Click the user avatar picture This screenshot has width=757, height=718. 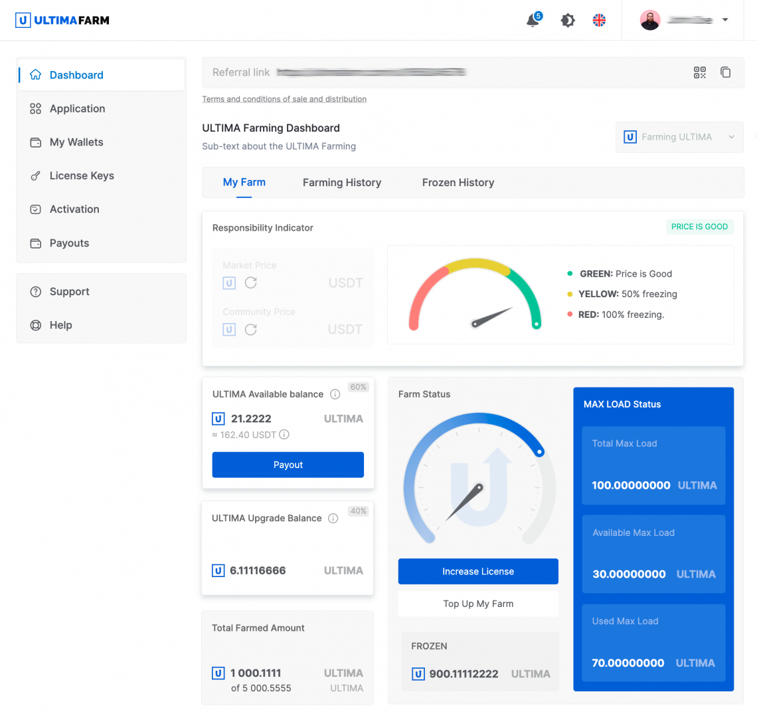tap(650, 21)
